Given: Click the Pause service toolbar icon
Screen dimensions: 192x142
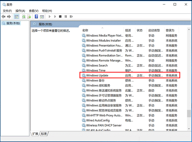Looking at the screenshot, I should point(66,16).
